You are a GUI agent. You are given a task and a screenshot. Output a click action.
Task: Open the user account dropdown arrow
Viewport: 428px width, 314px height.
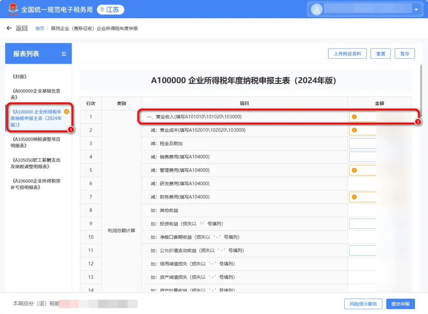click(416, 10)
